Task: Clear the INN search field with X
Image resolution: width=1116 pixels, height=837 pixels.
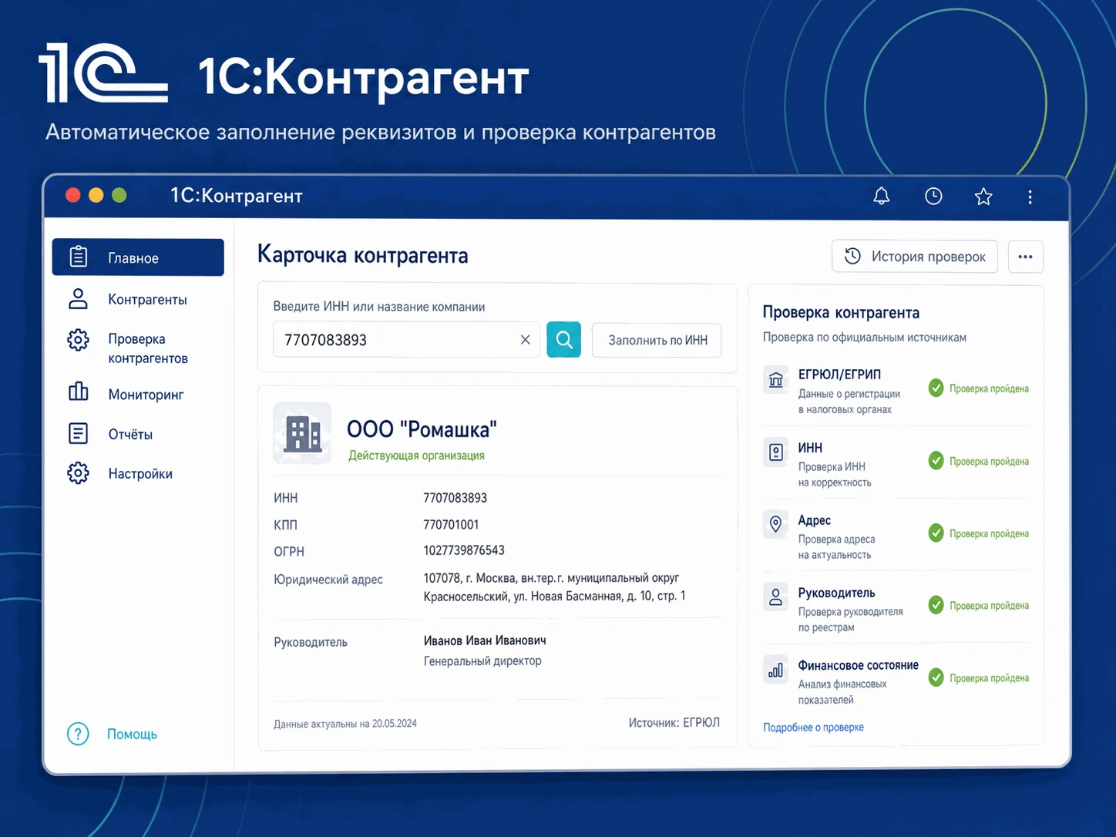Action: coord(525,340)
